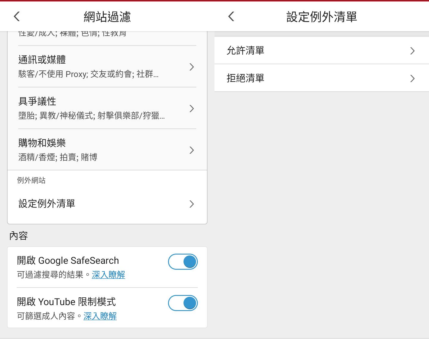Disable the Google SafeSearch switch
429x339 pixels.
pyautogui.click(x=183, y=262)
